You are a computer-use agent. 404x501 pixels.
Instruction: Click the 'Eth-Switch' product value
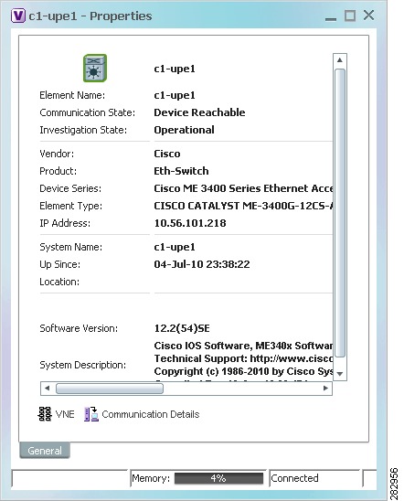coord(181,171)
